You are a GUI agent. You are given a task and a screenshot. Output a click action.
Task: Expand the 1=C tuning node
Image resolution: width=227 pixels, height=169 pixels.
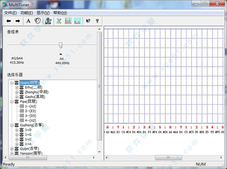click(x=17, y=139)
